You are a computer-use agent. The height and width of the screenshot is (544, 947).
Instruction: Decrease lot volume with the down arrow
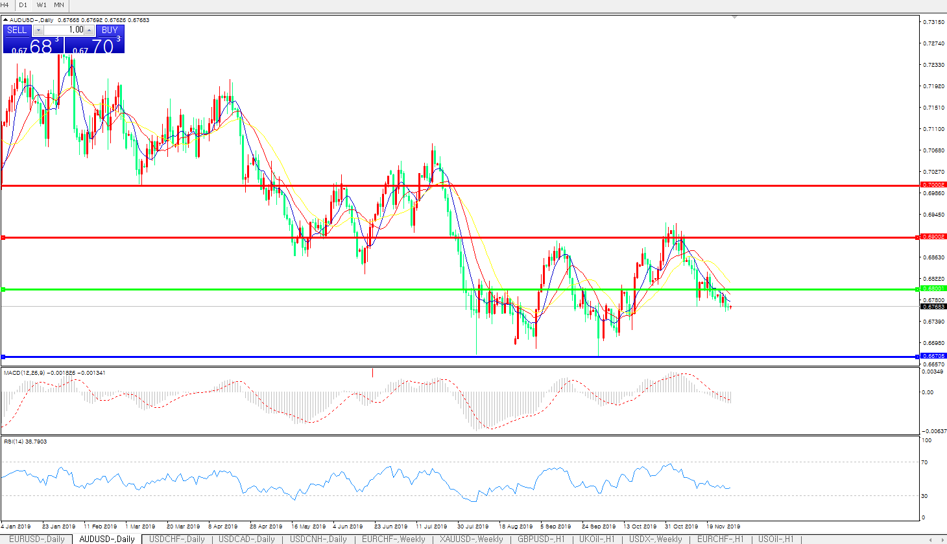(x=38, y=30)
